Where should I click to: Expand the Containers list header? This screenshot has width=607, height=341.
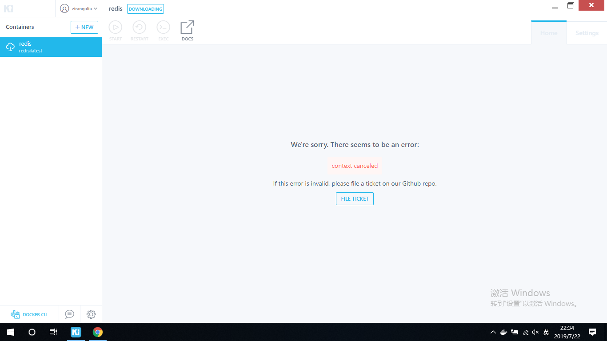20,27
